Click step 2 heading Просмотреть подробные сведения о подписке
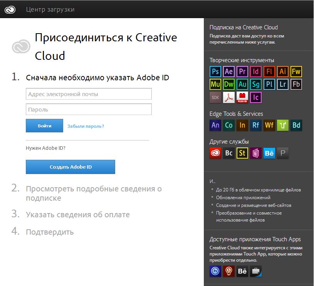The height and width of the screenshot is (286, 314). pos(94,193)
